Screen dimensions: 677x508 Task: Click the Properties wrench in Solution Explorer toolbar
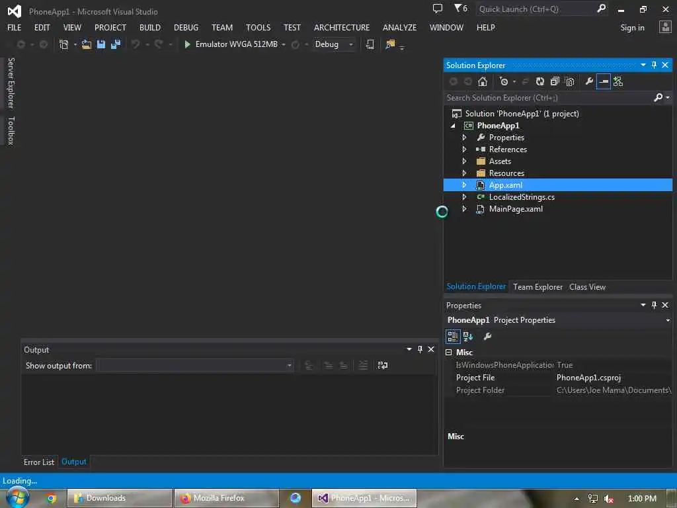(589, 81)
